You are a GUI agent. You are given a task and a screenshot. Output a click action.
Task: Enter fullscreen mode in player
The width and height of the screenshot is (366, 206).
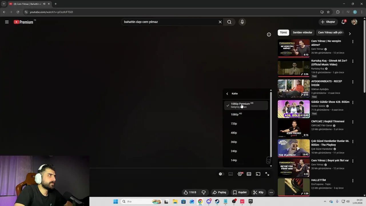click(x=267, y=174)
